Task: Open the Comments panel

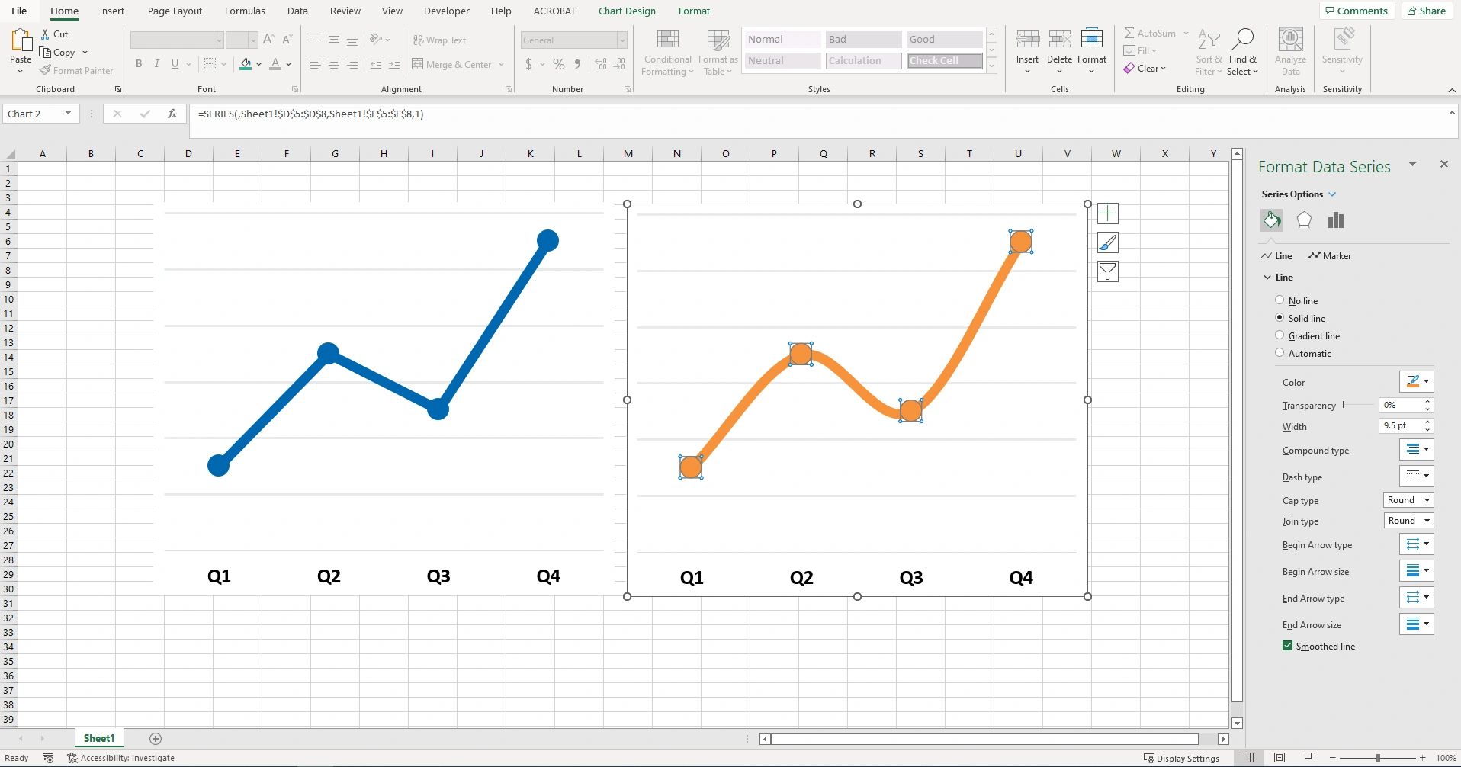Action: point(1356,10)
